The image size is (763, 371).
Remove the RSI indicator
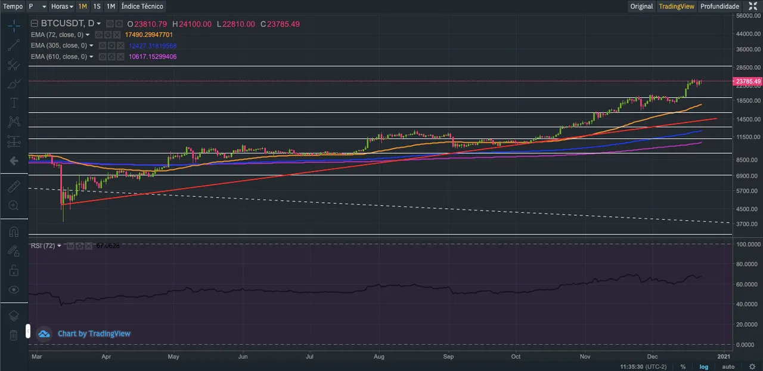(88, 245)
